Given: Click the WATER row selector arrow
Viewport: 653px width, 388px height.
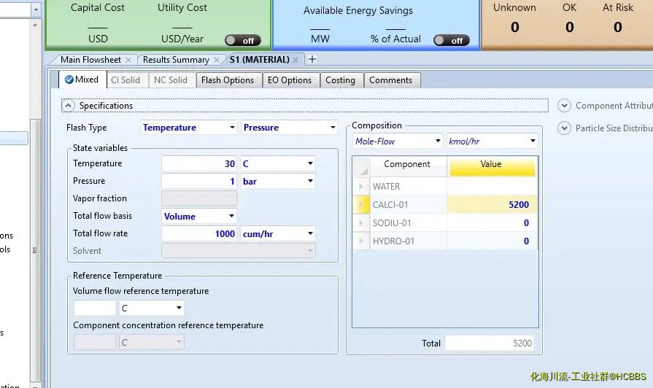Looking at the screenshot, I should pyautogui.click(x=361, y=187).
